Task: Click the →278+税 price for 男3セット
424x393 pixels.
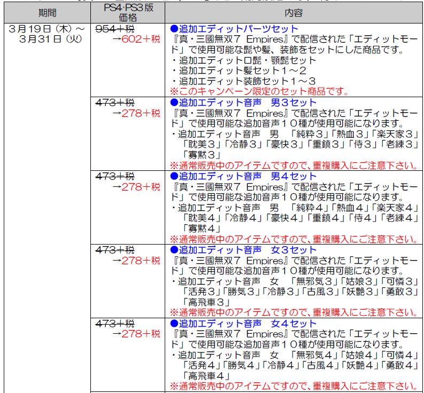Action: (136, 113)
